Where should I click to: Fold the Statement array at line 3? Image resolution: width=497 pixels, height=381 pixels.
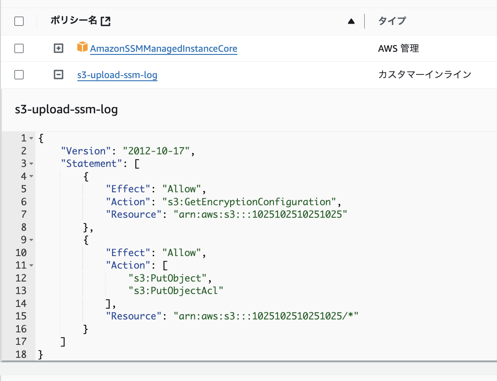31,164
